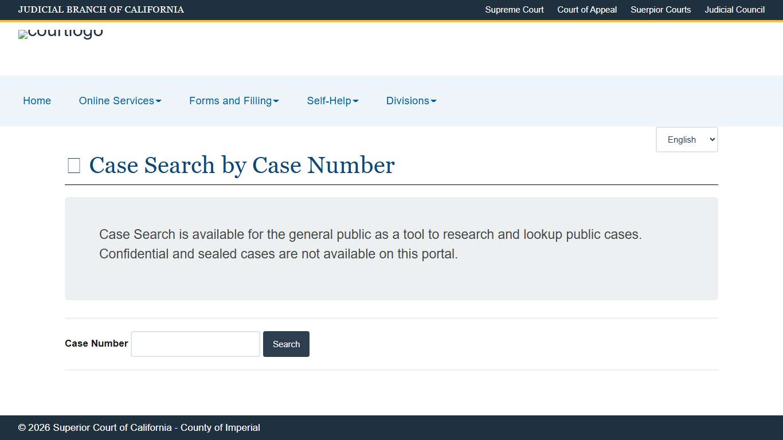
Task: Navigate to the Judicial Council link
Action: point(734,10)
